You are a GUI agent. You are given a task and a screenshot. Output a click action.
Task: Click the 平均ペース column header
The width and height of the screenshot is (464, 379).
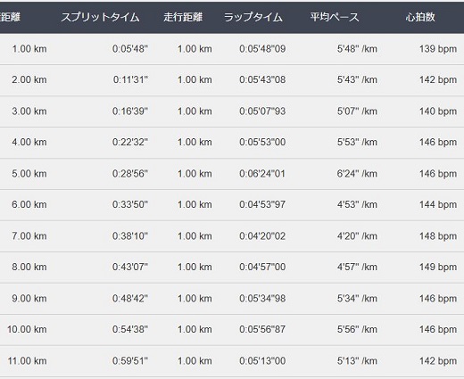click(x=335, y=17)
